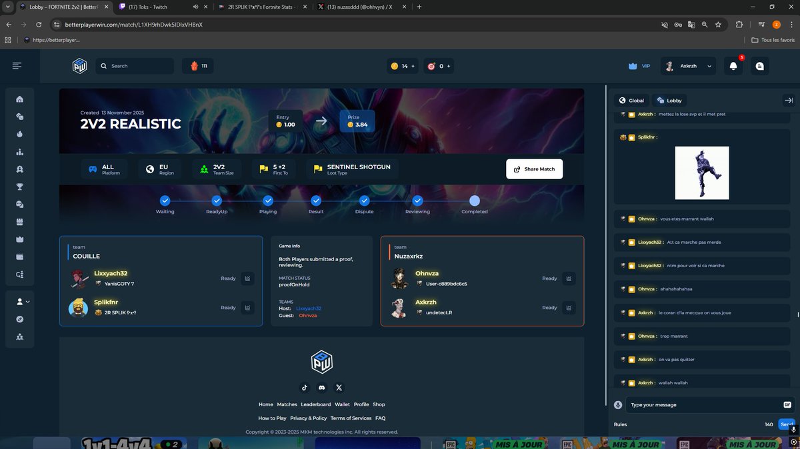Open stats icon next to Splikfnr Ready
The height and width of the screenshot is (449, 800).
pos(247,308)
